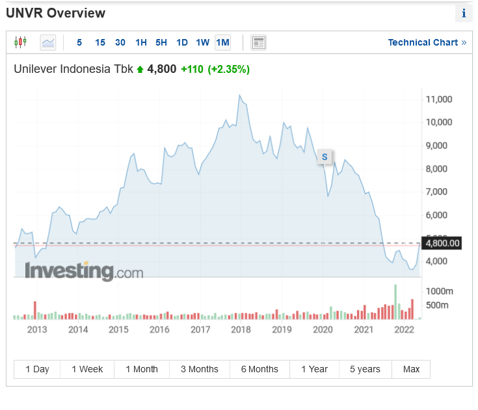Click the info icon beside UNVR Overview
This screenshot has height=410, width=478.
pyautogui.click(x=464, y=13)
